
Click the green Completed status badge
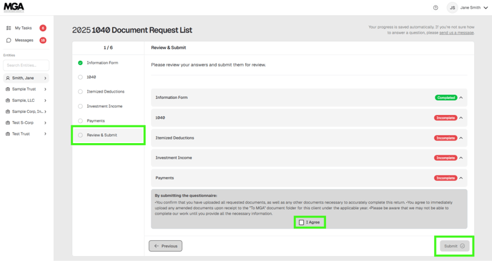tap(446, 98)
